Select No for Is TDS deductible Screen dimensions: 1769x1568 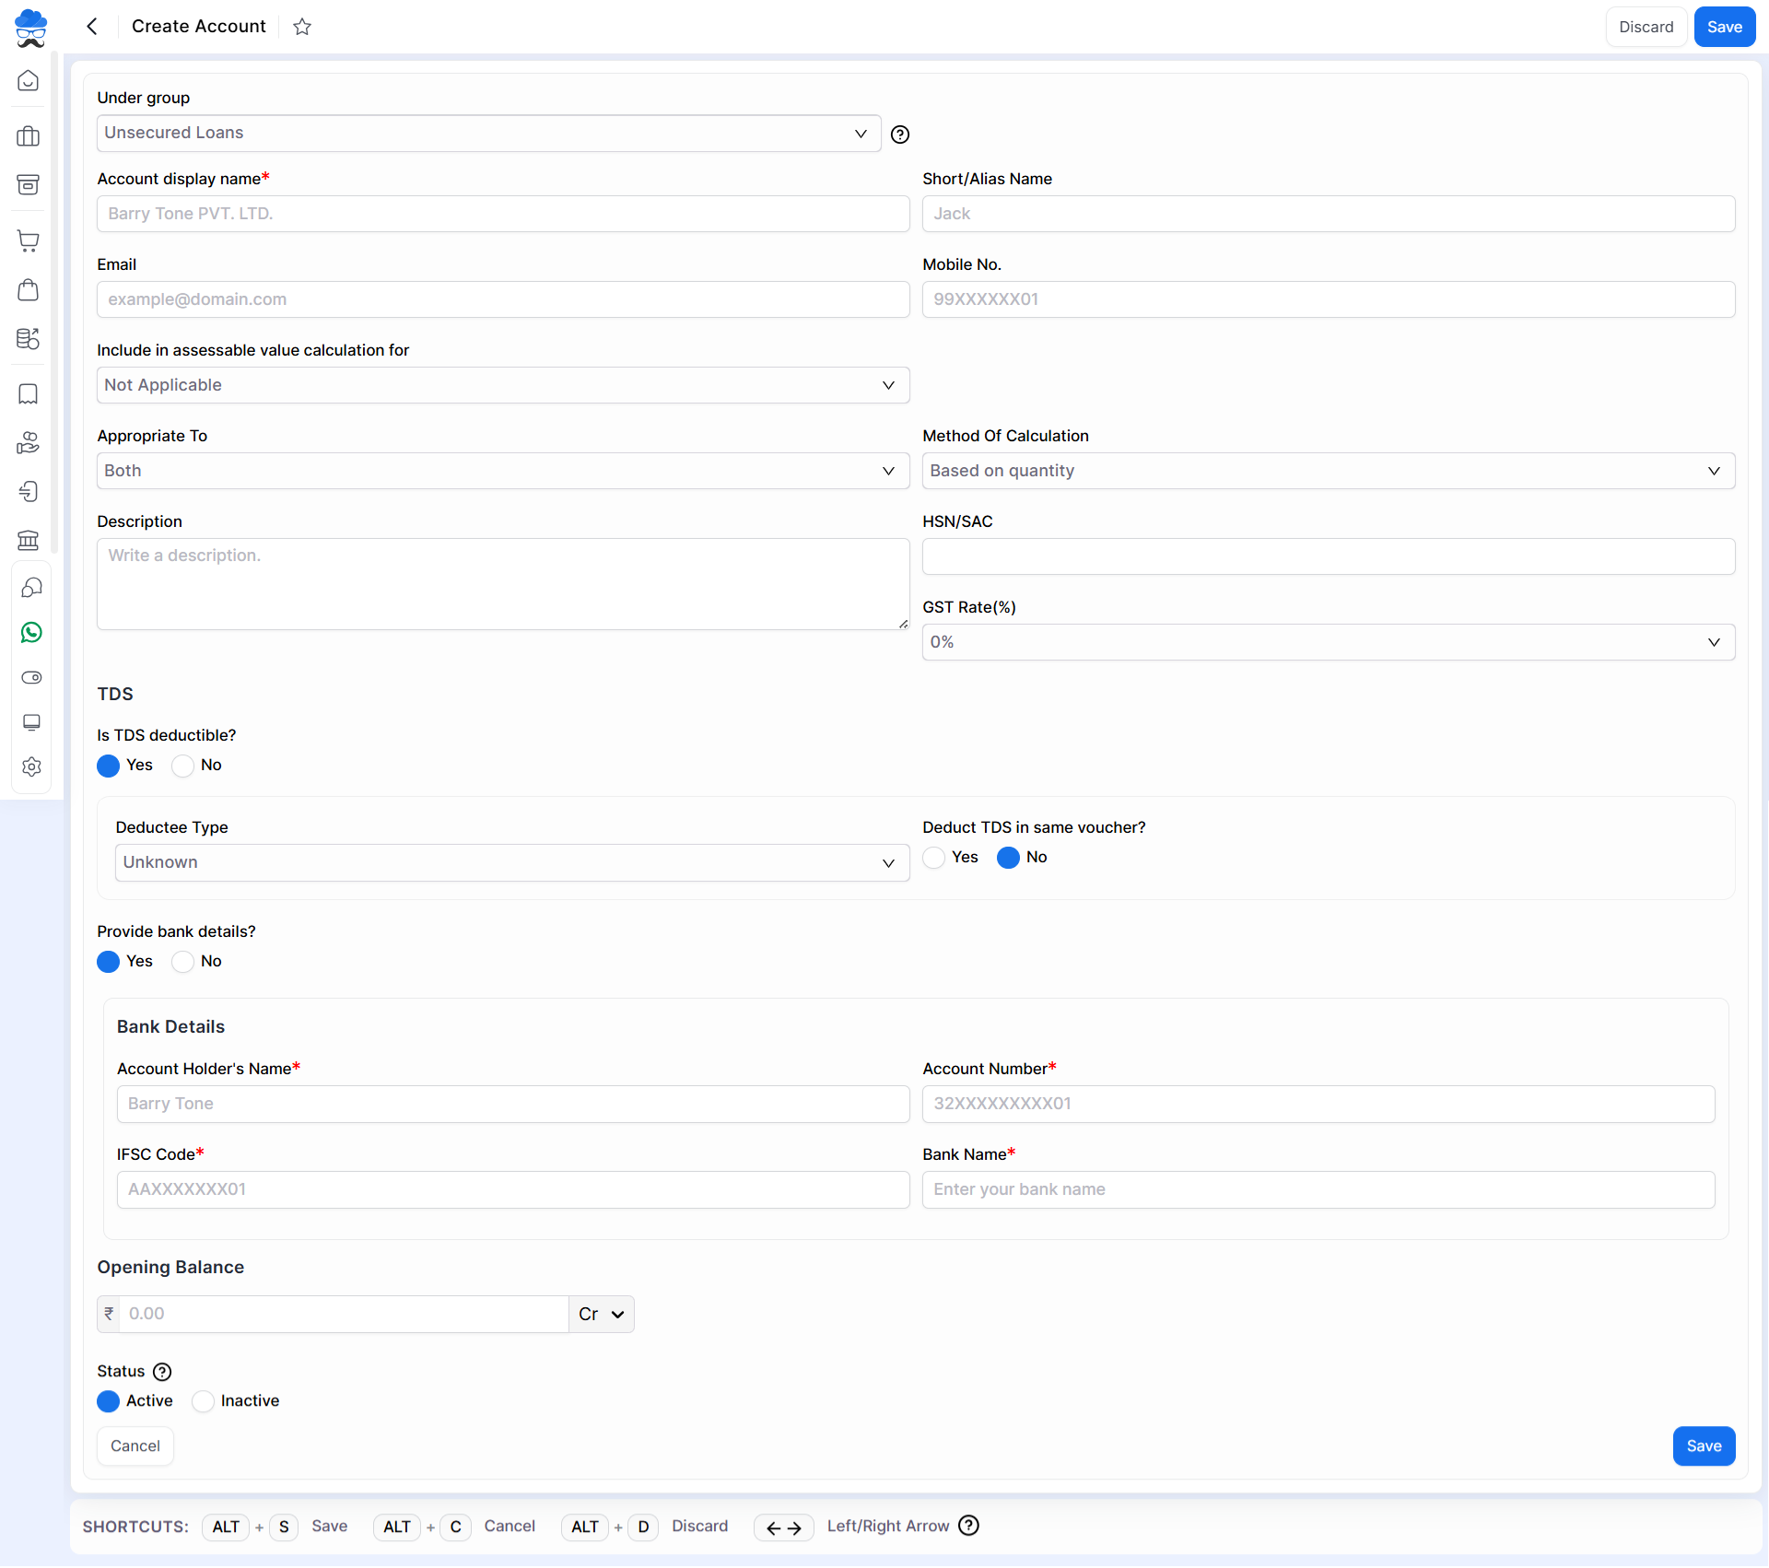(182, 766)
